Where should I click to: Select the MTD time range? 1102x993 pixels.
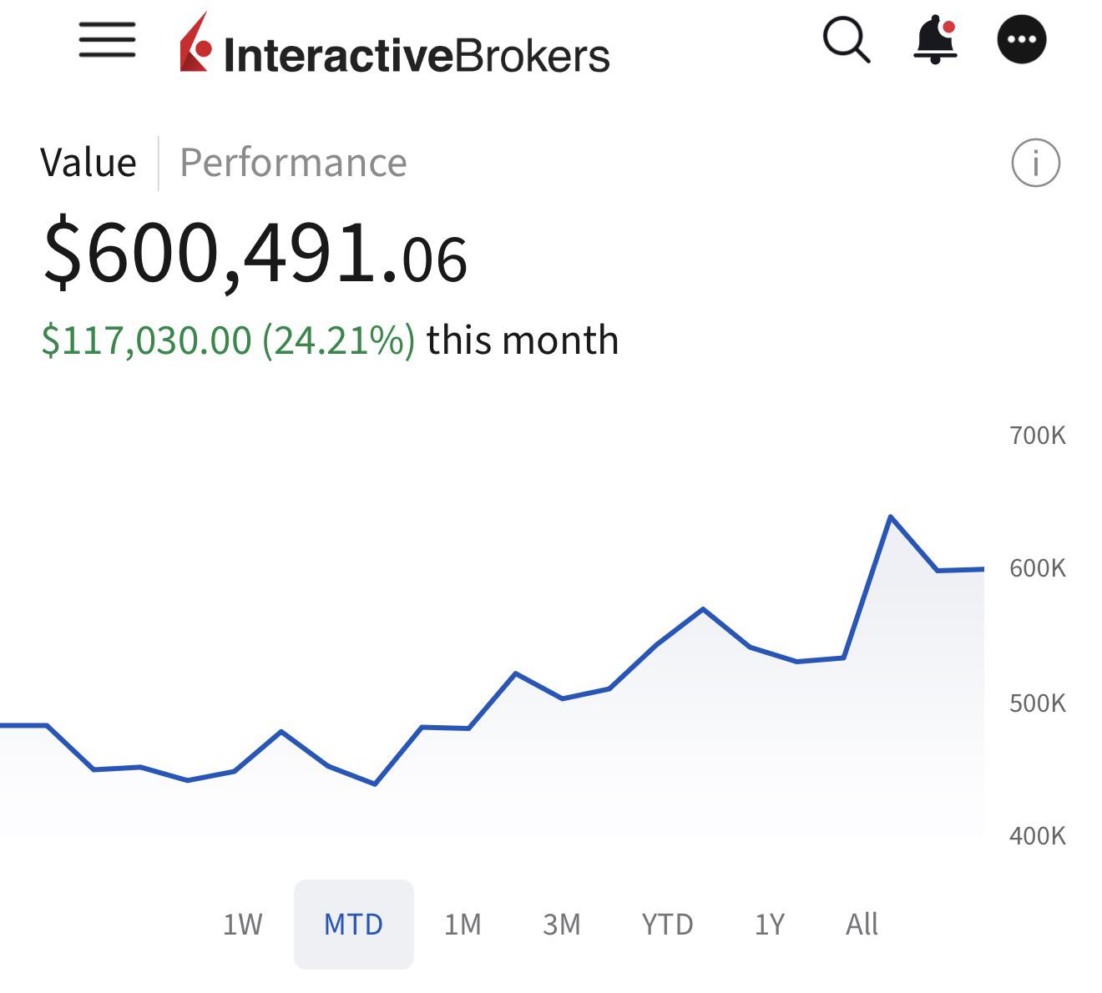[x=353, y=924]
